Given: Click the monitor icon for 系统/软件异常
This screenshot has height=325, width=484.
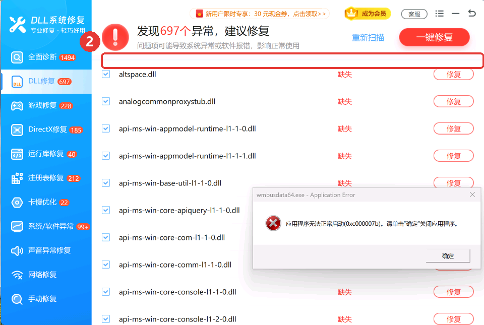Looking at the screenshot, I should click(17, 227).
